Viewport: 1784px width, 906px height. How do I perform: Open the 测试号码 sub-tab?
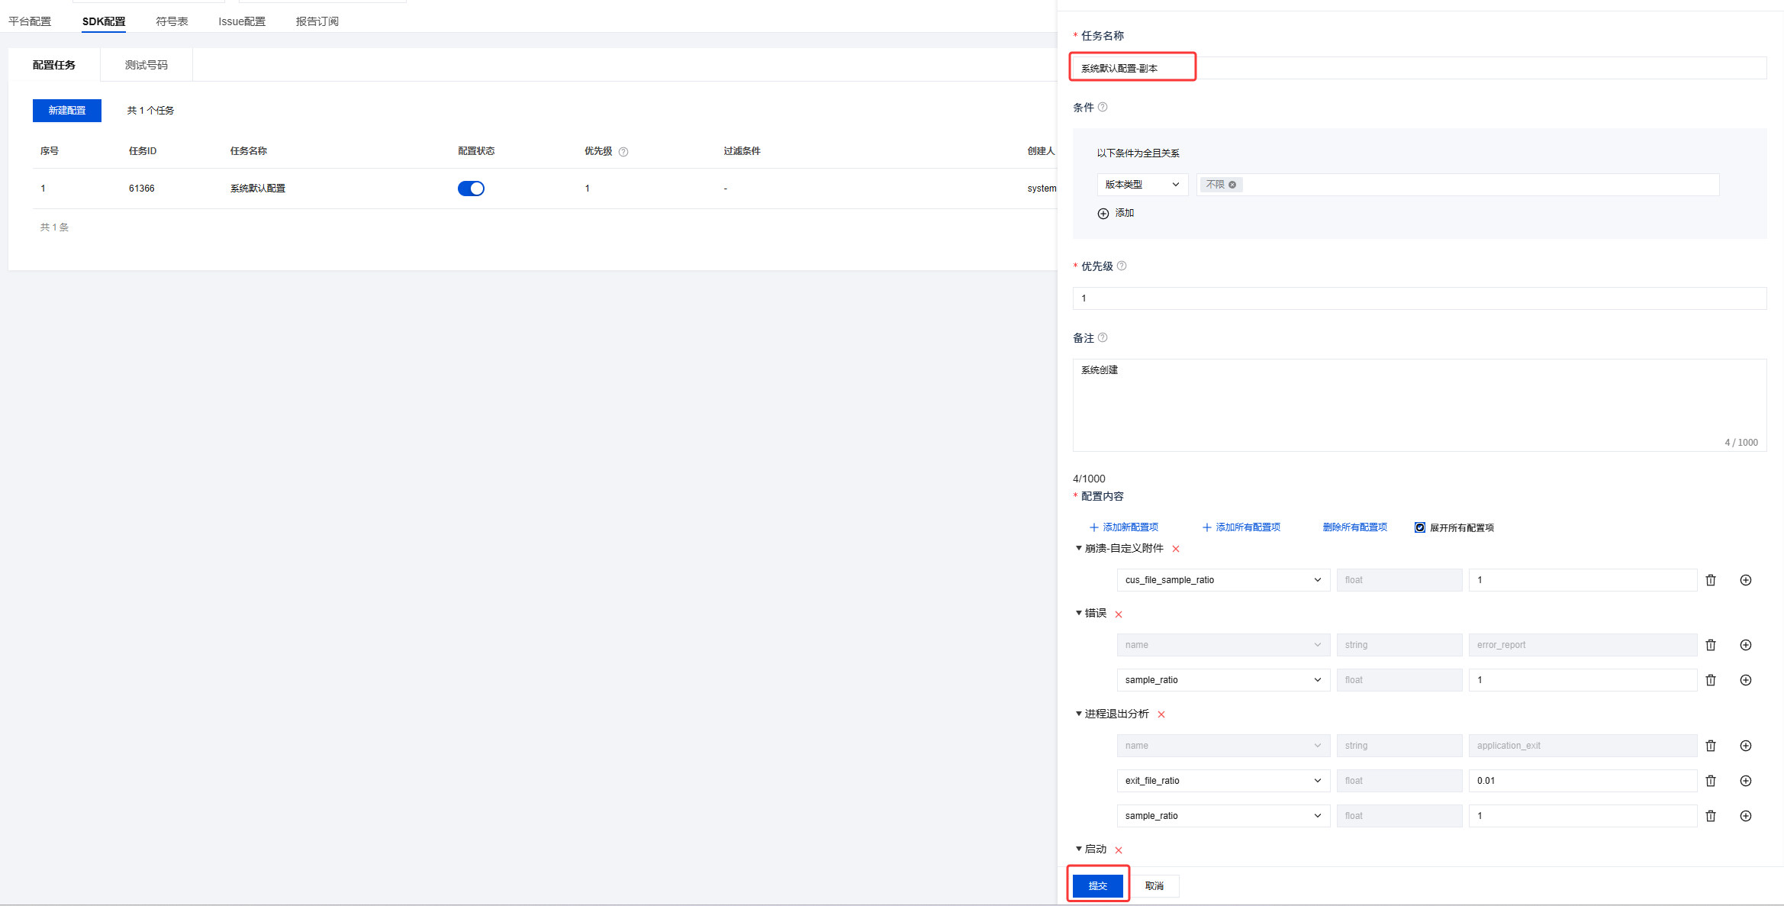147,65
